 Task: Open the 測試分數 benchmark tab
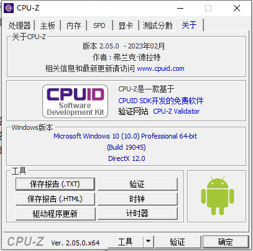pyautogui.click(x=157, y=25)
